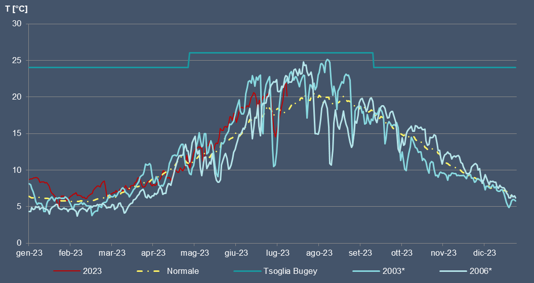This screenshot has height=283, width=534.
Task: Click the 30 y-axis label
Action: click(17, 24)
